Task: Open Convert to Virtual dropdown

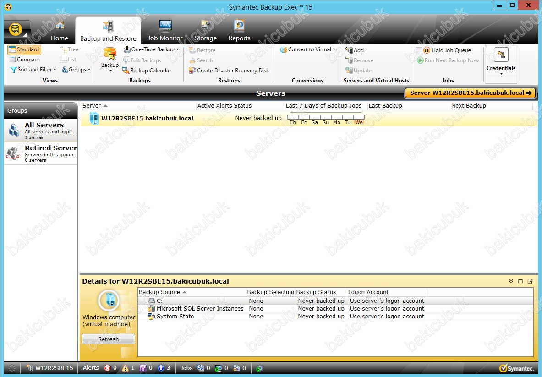Action: coord(307,49)
